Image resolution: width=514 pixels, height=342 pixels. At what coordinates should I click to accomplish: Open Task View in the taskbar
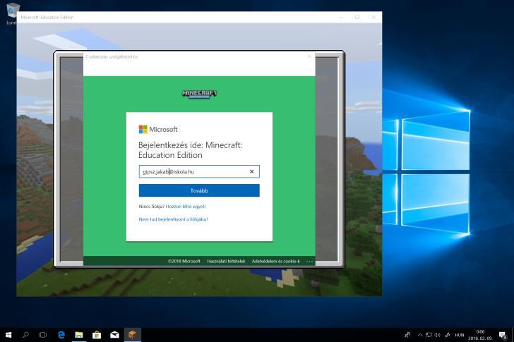(x=43, y=335)
